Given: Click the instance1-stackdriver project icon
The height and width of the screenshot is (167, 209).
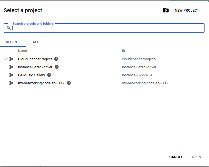Looking at the screenshot, I should pos(11,67).
